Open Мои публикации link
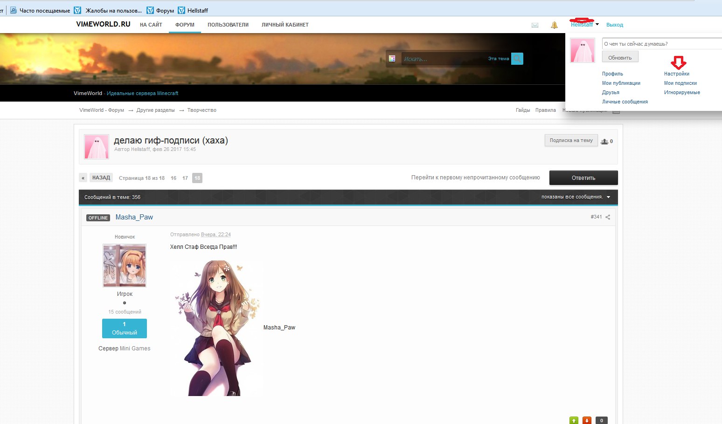 pos(621,83)
